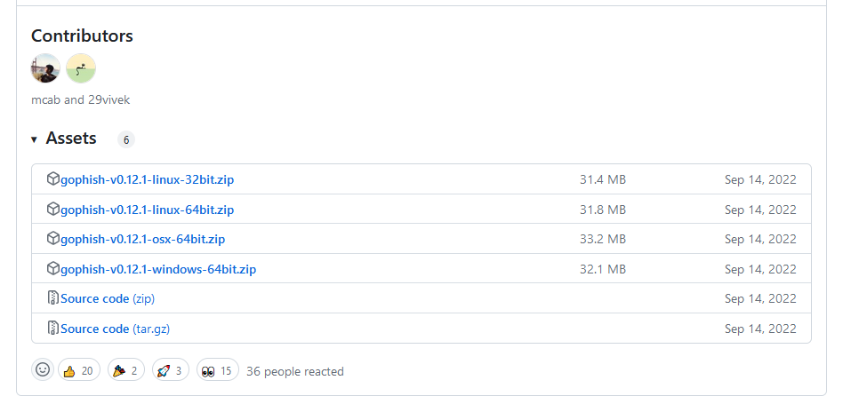
Task: Click the package icon beside linux-64bit zip
Action: point(52,210)
